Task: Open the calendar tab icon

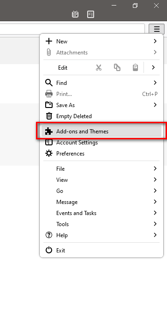Action: coord(75,14)
